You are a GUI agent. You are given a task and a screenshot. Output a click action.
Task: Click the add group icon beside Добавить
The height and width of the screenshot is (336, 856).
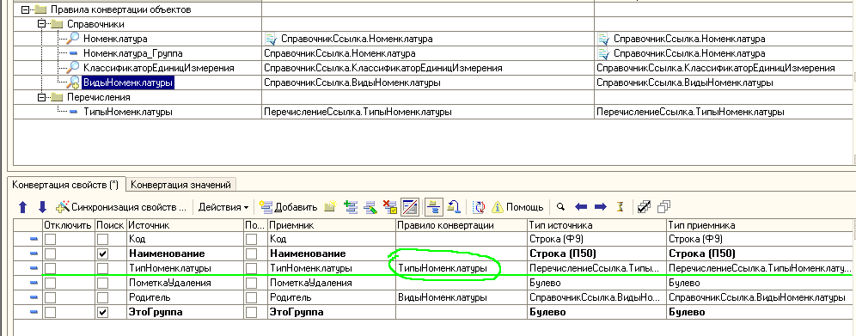point(330,207)
